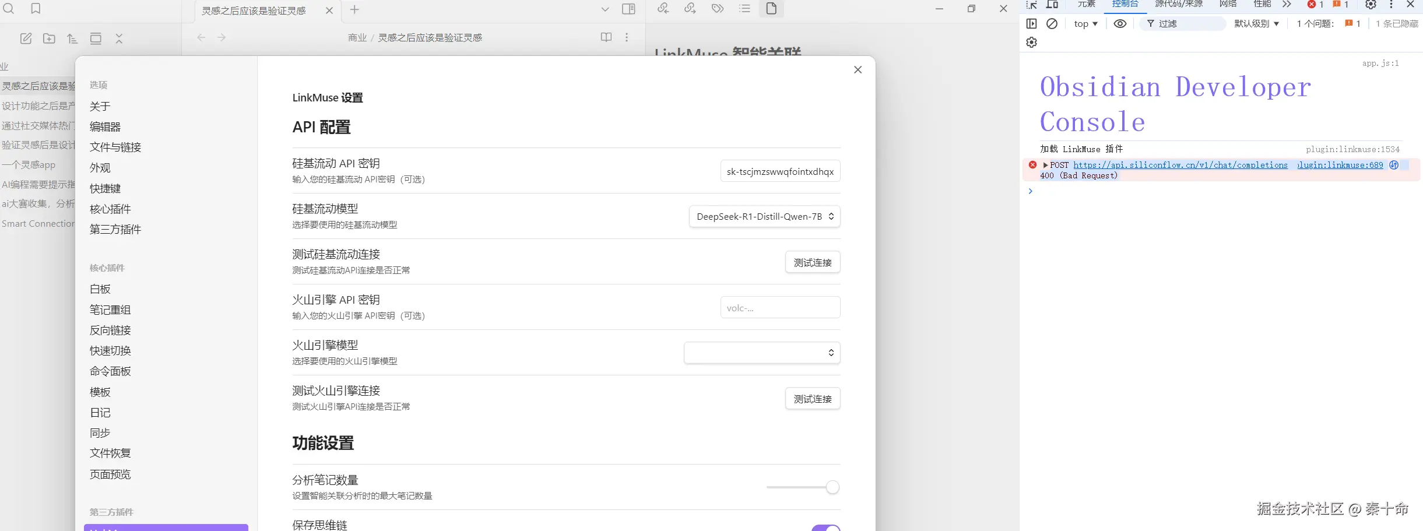The width and height of the screenshot is (1423, 531).
Task: Open the bookmarks icon beside search
Action: 36,8
